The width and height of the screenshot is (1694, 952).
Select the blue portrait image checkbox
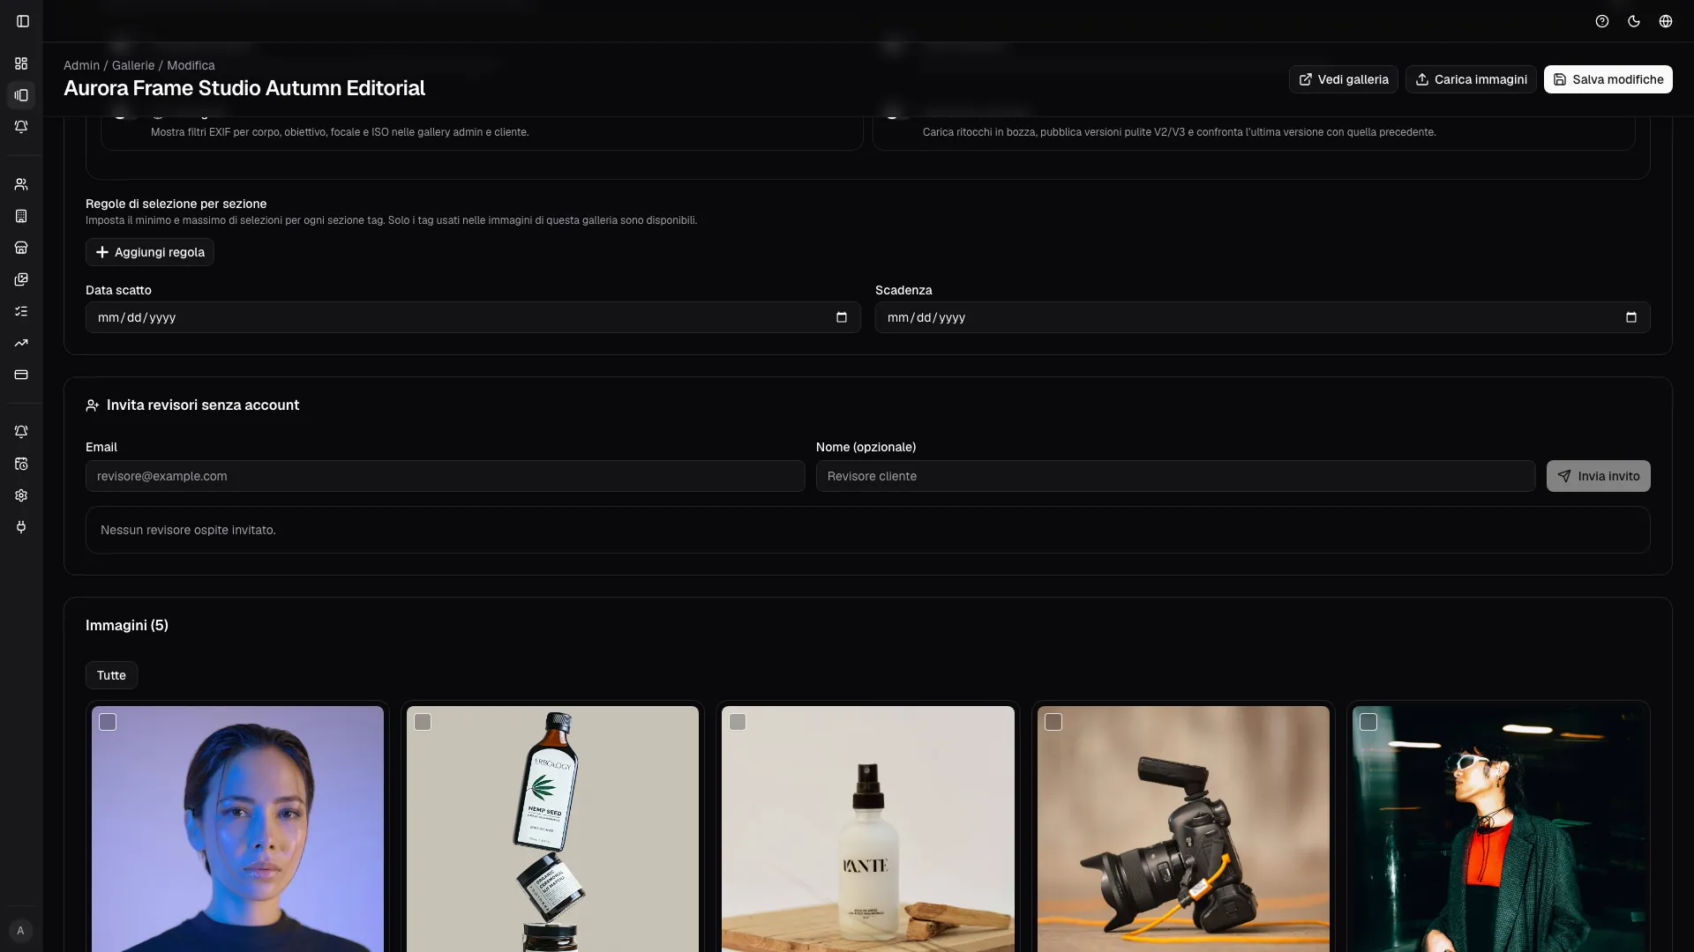pos(108,722)
